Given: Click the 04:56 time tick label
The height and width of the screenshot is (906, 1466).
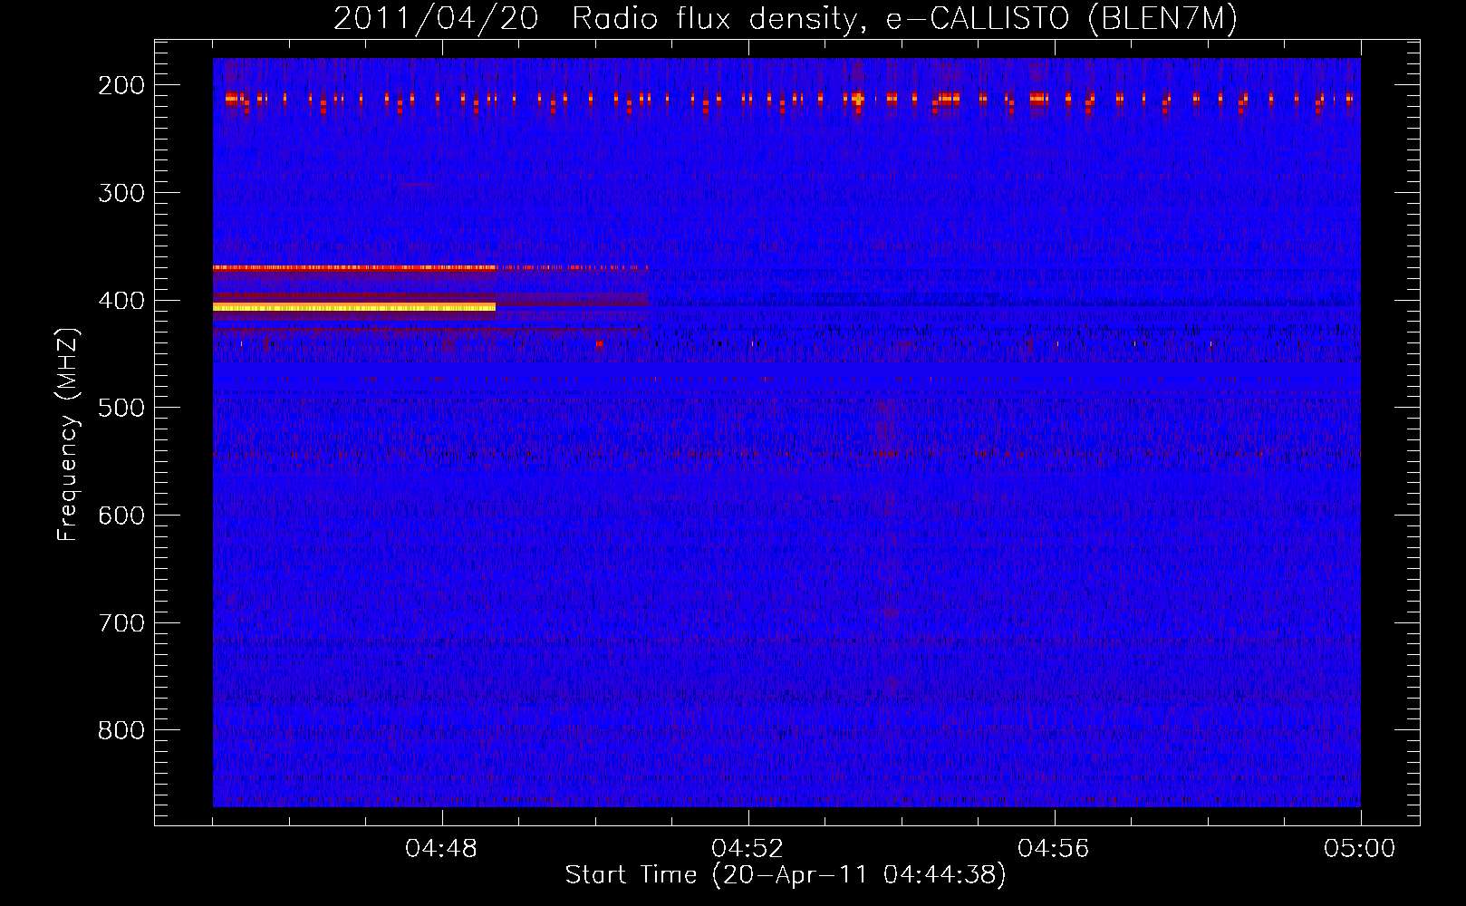Looking at the screenshot, I should pyautogui.click(x=1054, y=849).
